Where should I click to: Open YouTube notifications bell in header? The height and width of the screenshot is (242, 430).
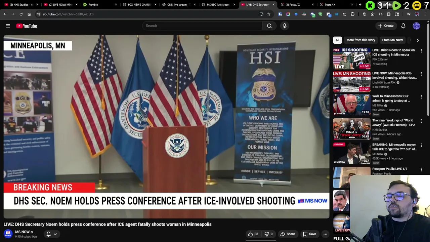click(x=403, y=26)
